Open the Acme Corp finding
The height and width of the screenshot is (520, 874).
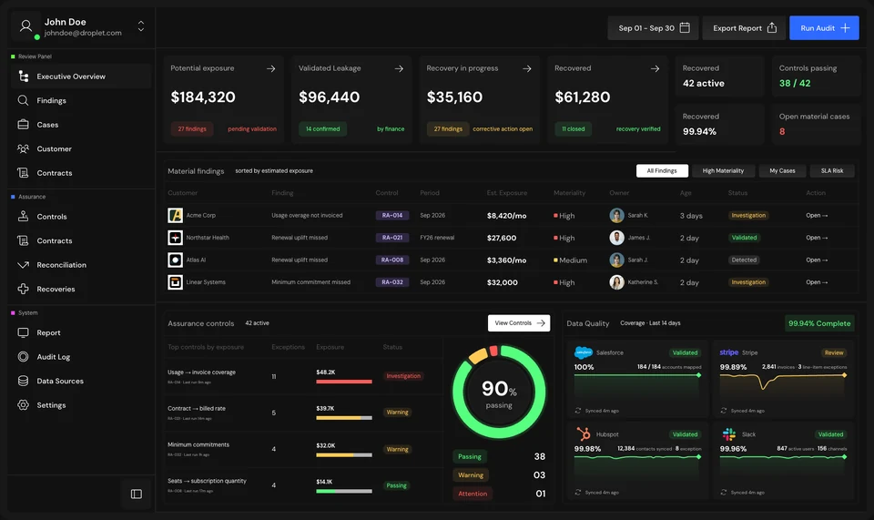(817, 215)
